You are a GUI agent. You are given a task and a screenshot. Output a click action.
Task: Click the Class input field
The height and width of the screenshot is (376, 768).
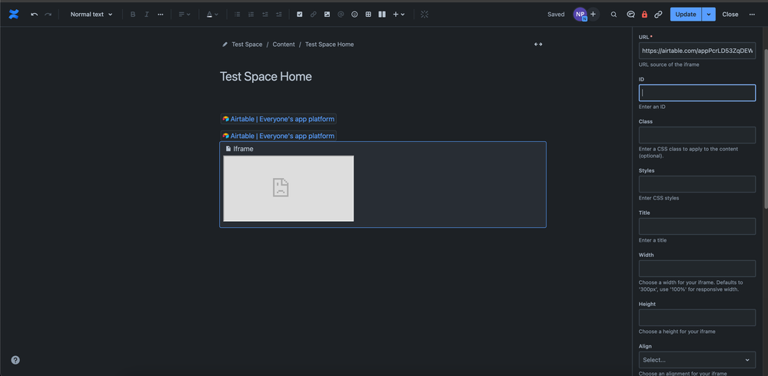pyautogui.click(x=697, y=135)
